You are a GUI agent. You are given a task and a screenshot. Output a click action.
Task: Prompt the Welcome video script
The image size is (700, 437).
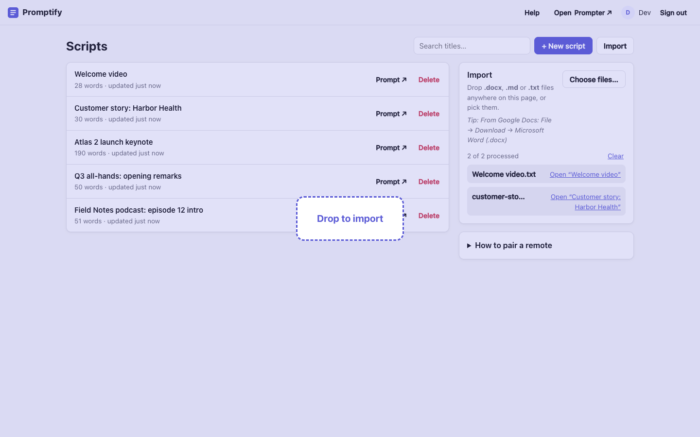pyautogui.click(x=391, y=80)
